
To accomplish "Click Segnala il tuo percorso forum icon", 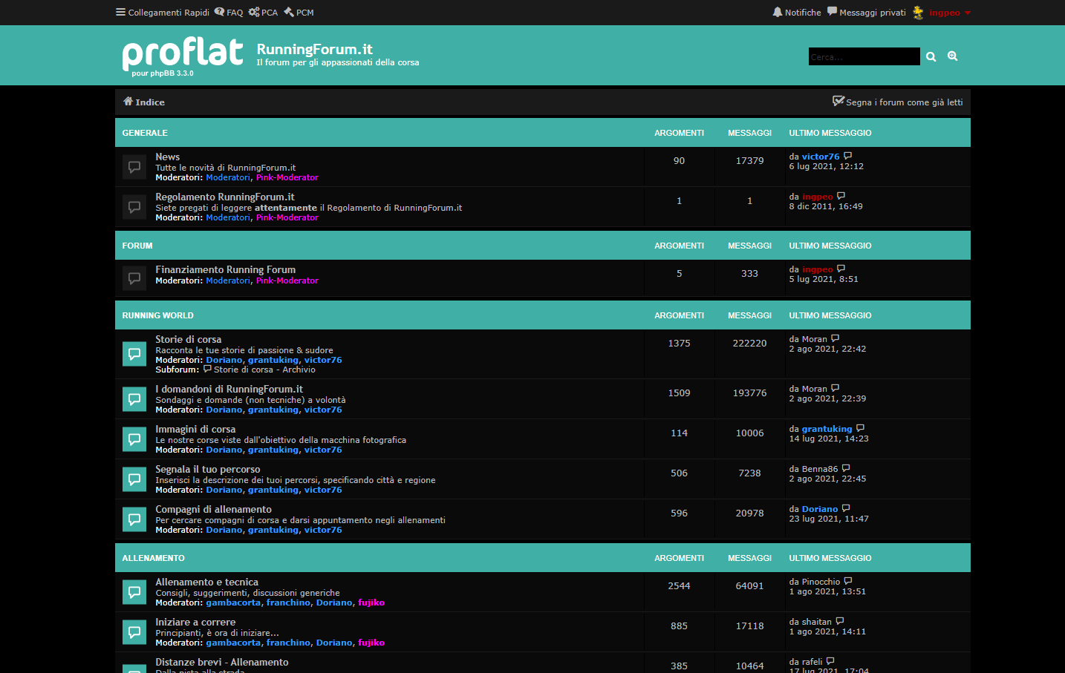I will tap(134, 479).
